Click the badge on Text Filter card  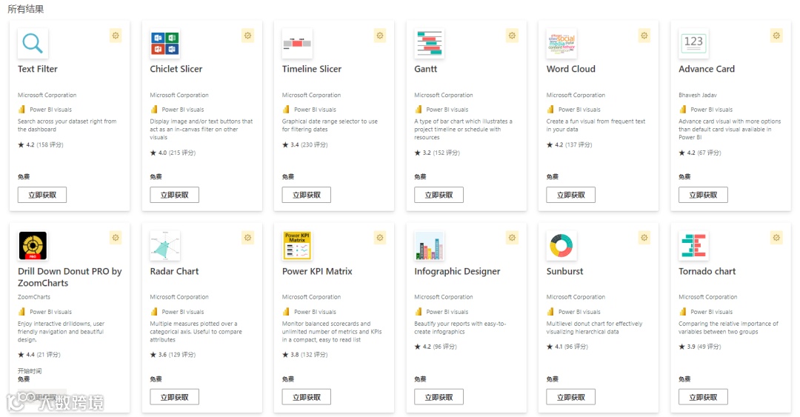click(x=116, y=36)
